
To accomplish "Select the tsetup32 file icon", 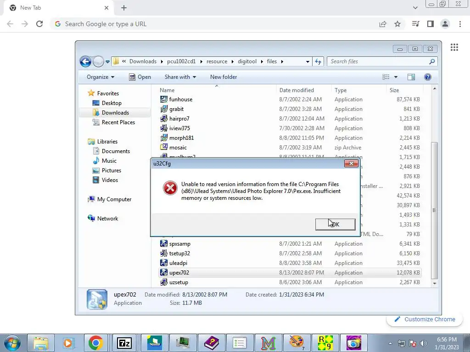I will click(164, 253).
